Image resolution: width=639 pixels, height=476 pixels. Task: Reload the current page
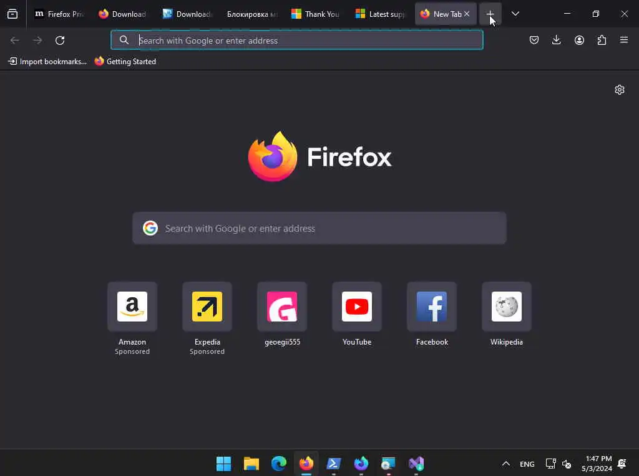tap(60, 40)
